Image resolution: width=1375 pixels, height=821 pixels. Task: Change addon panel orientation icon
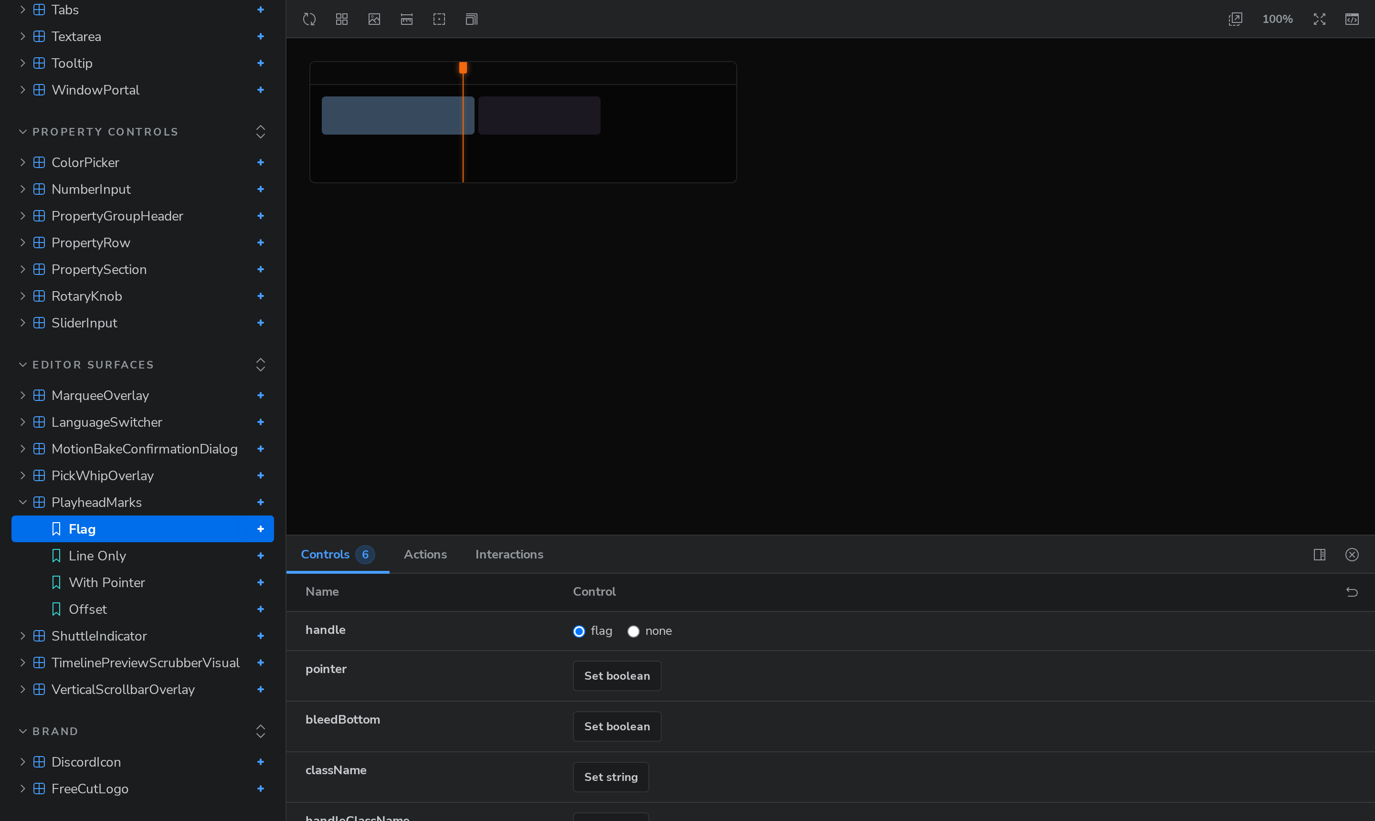click(x=1319, y=554)
